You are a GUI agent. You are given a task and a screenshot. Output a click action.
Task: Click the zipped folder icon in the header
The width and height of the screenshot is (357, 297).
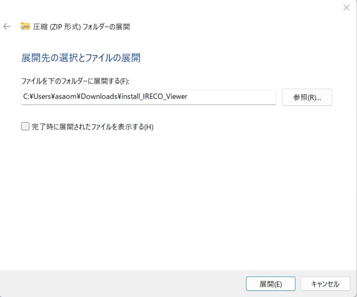25,26
